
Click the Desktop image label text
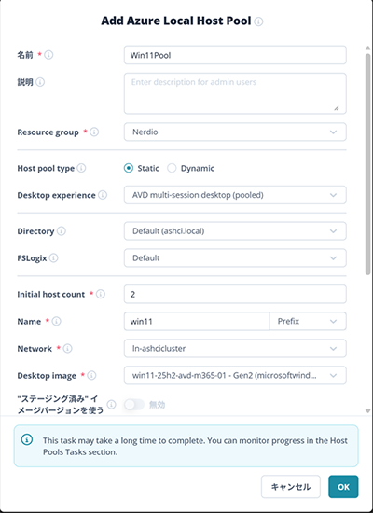(47, 376)
